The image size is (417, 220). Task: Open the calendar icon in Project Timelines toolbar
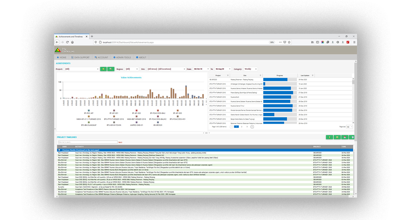coord(345,137)
